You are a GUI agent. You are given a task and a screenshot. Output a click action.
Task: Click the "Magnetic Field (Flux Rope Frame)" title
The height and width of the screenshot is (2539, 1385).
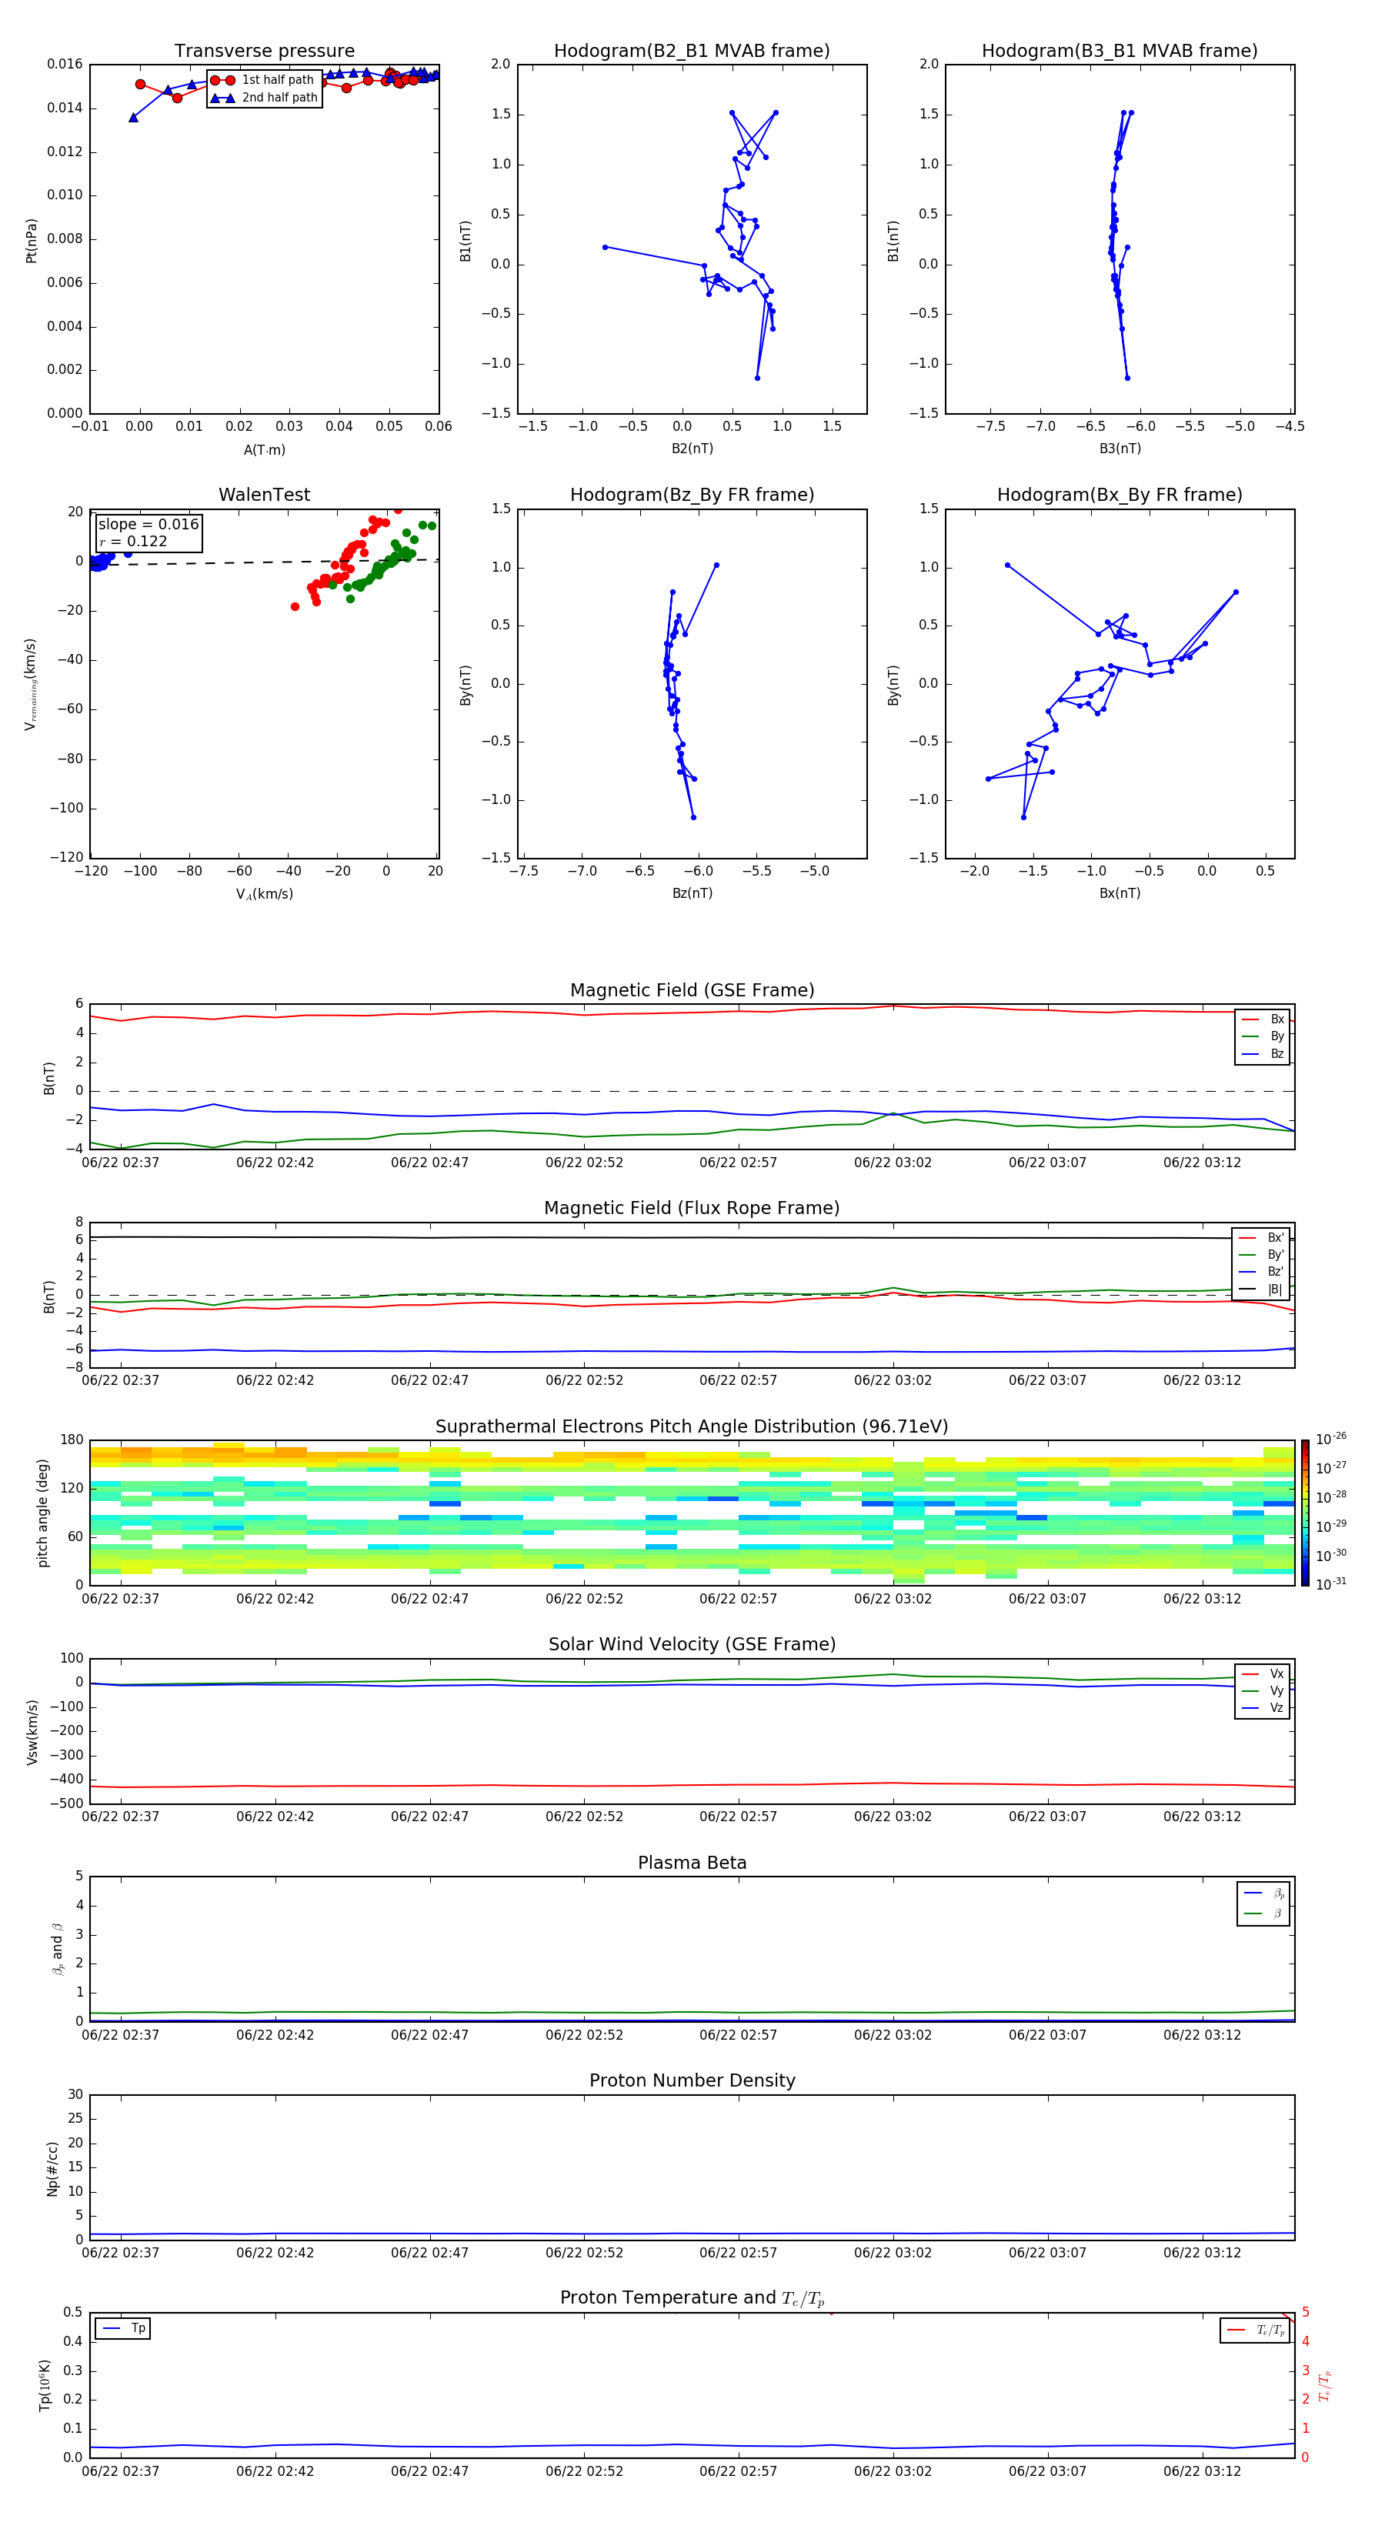pyautogui.click(x=692, y=1209)
